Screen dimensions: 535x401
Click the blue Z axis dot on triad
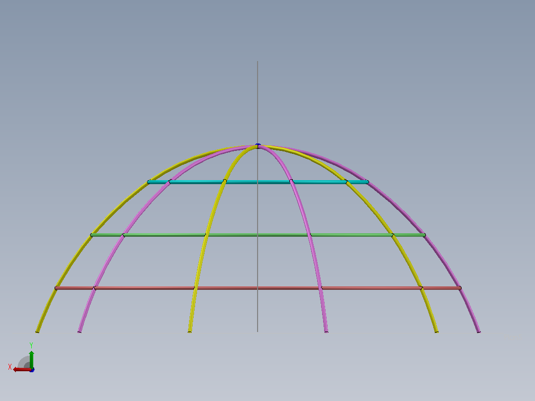pyautogui.click(x=32, y=370)
